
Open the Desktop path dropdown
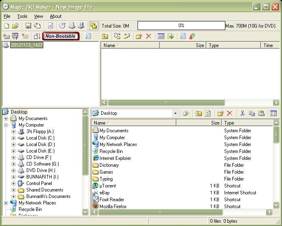coord(175,114)
